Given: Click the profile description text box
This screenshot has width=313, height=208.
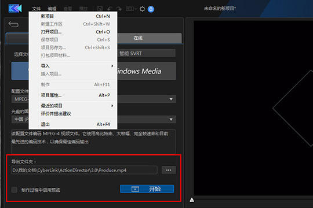Looking at the screenshot, I should pyautogui.click(x=93, y=142).
